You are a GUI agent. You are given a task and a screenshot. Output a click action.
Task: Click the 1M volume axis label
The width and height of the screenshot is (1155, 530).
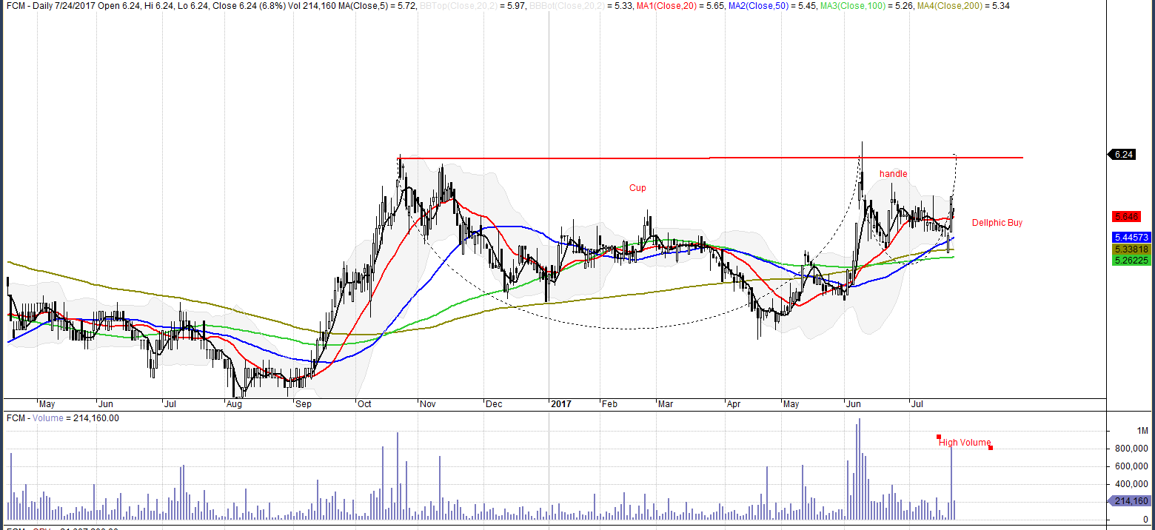pos(1142,431)
